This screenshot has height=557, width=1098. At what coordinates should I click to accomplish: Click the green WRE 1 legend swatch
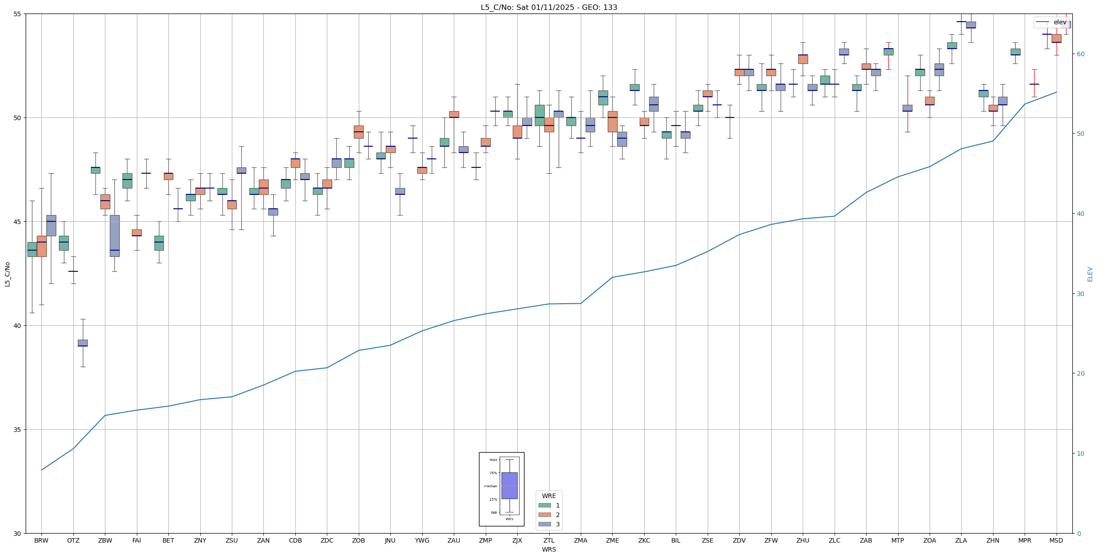click(544, 505)
